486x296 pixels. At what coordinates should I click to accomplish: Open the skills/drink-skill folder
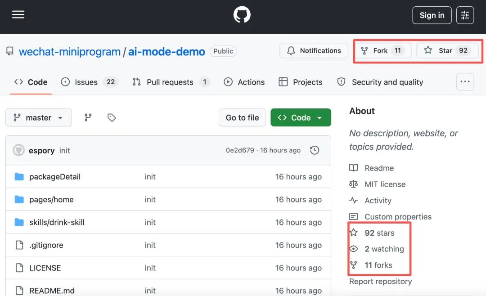[x=57, y=222]
